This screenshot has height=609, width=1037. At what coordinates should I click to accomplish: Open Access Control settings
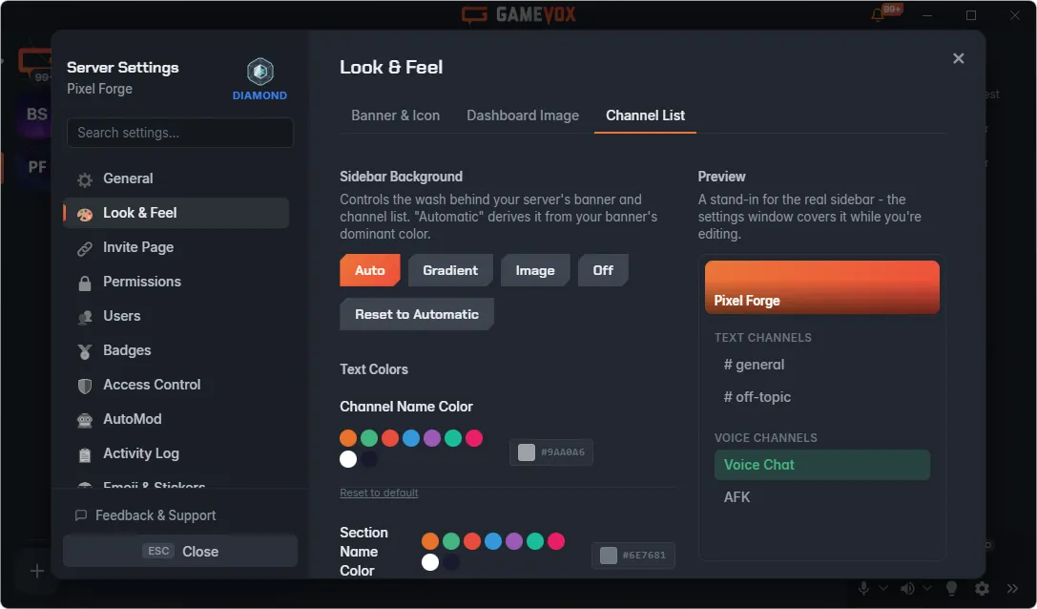[x=176, y=386]
